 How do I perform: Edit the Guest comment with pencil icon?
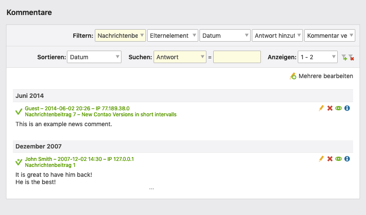point(321,108)
